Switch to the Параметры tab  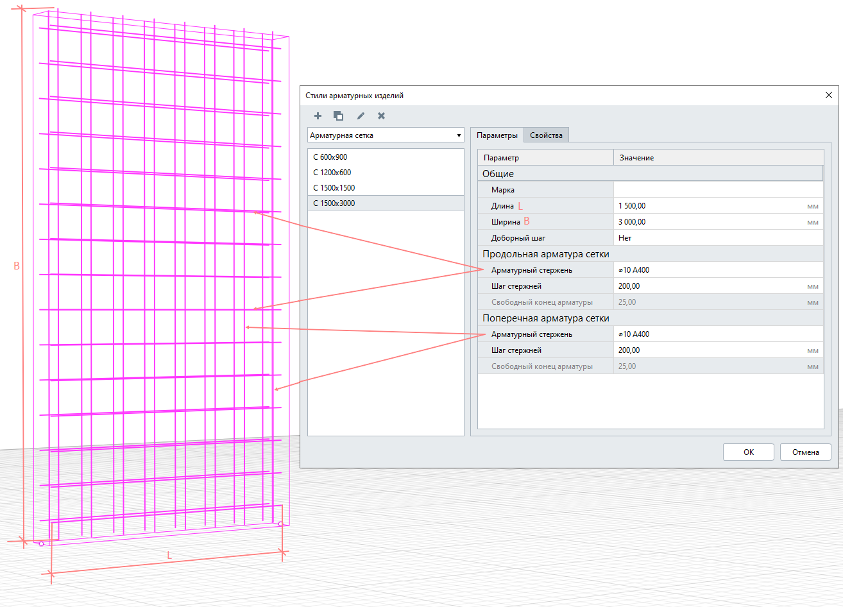(x=497, y=135)
